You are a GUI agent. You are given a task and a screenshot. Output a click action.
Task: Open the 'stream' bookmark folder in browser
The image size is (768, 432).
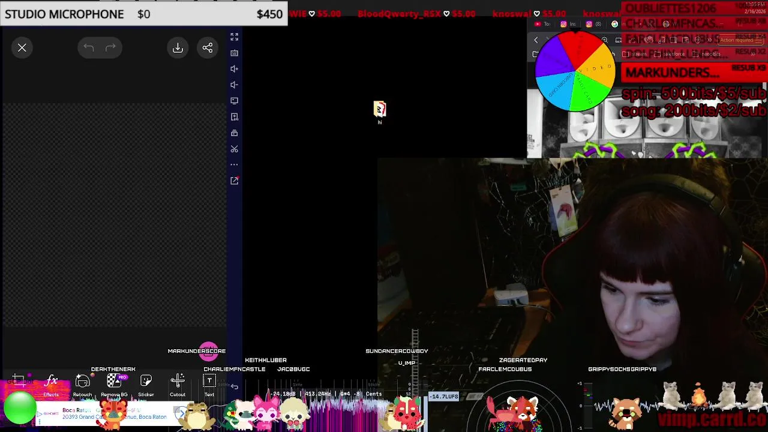tap(635, 54)
